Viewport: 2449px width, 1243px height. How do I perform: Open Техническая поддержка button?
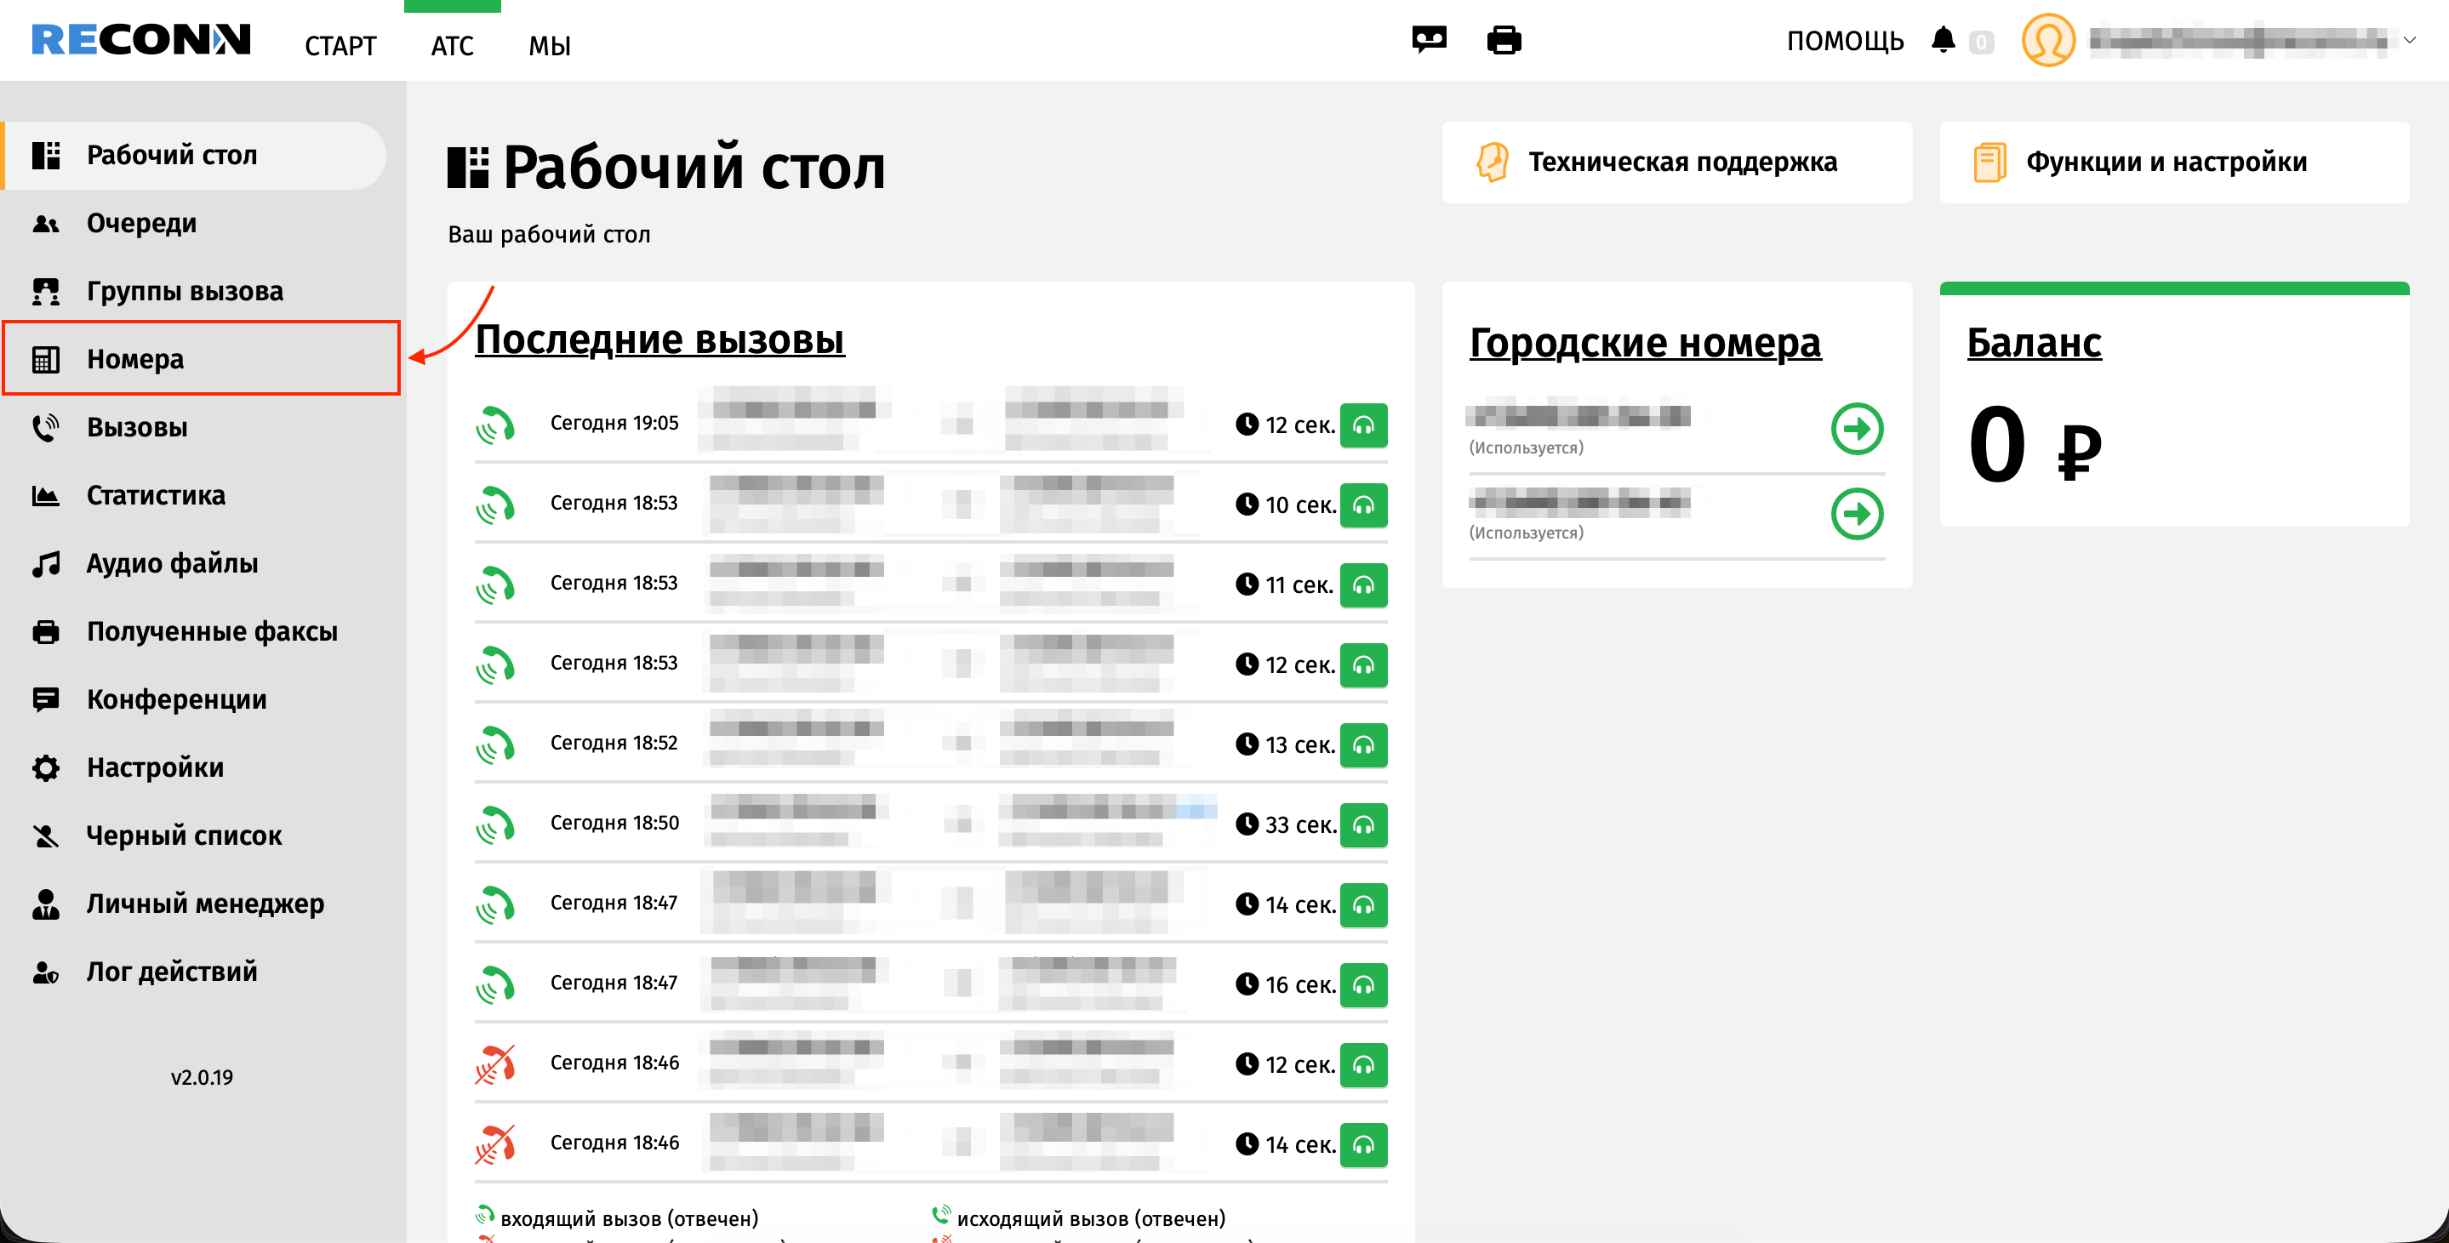click(1676, 162)
